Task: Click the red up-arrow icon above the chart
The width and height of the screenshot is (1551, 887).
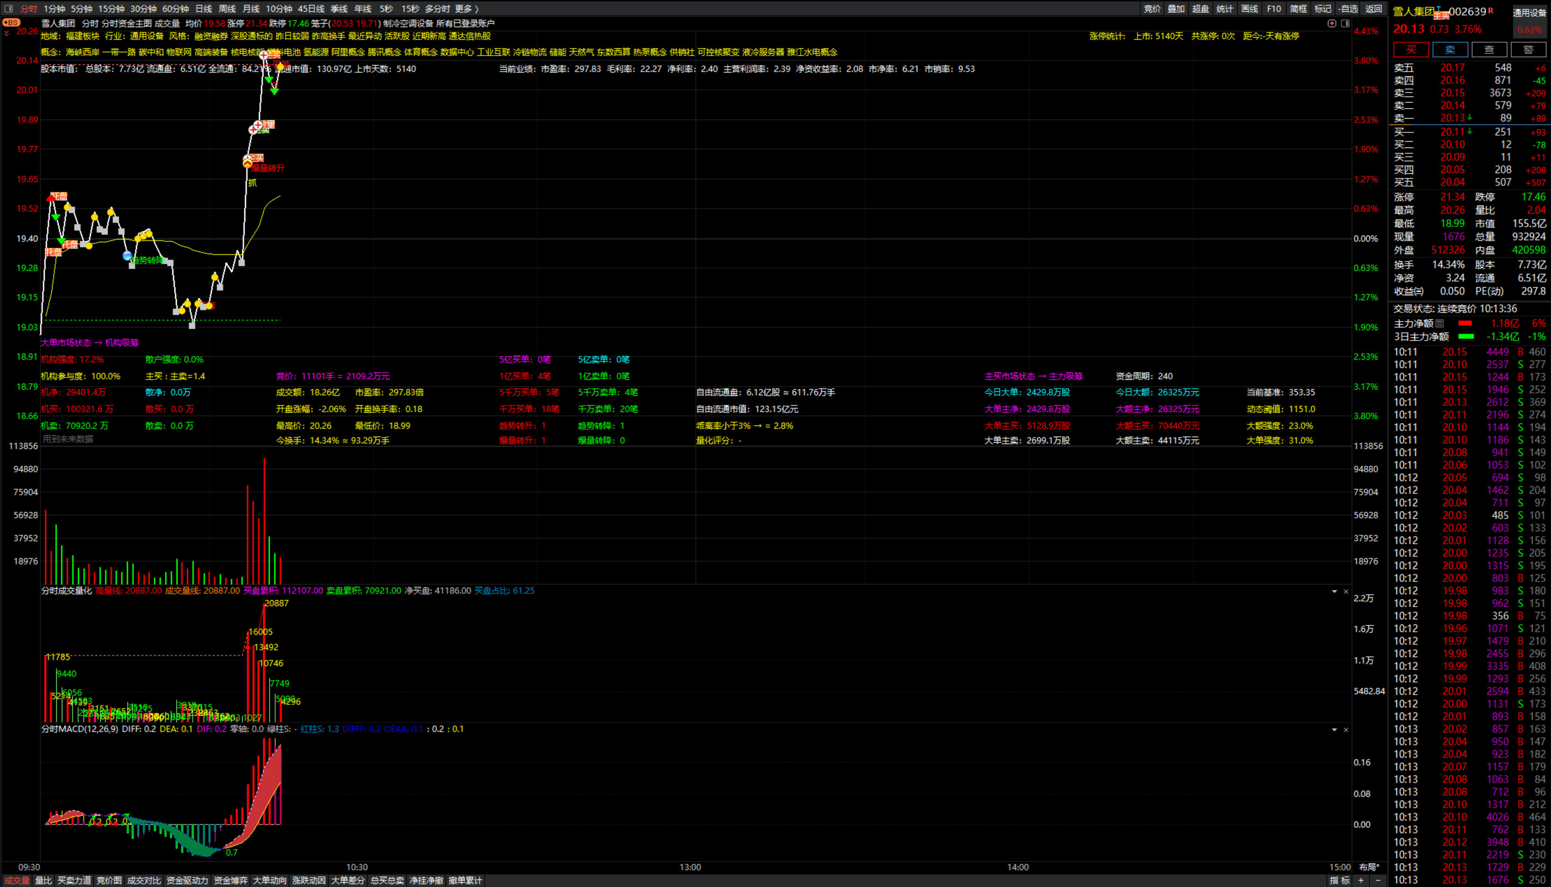Action: pos(1332,23)
